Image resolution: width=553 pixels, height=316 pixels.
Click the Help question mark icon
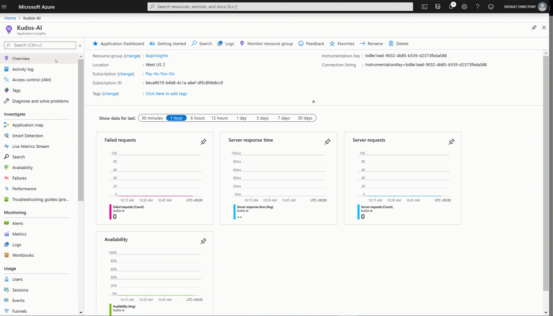click(477, 6)
